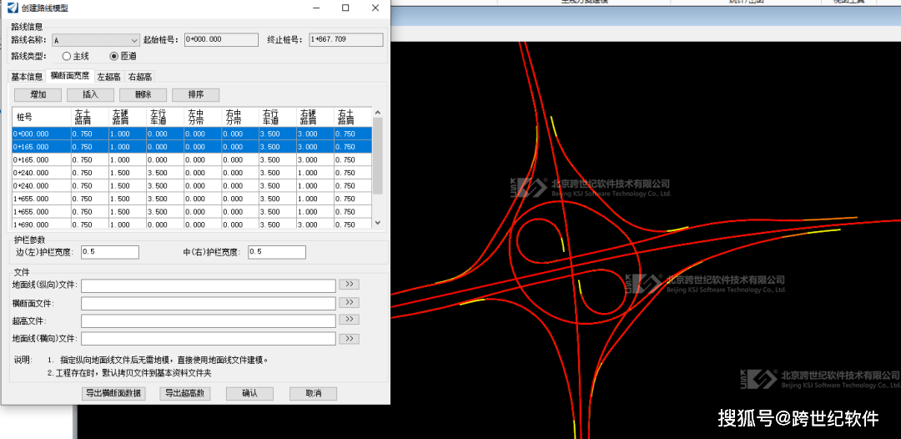901x439 pixels.
Task: Click 右硬路肩 value 3.000 in row 0+000.000
Action: point(315,134)
